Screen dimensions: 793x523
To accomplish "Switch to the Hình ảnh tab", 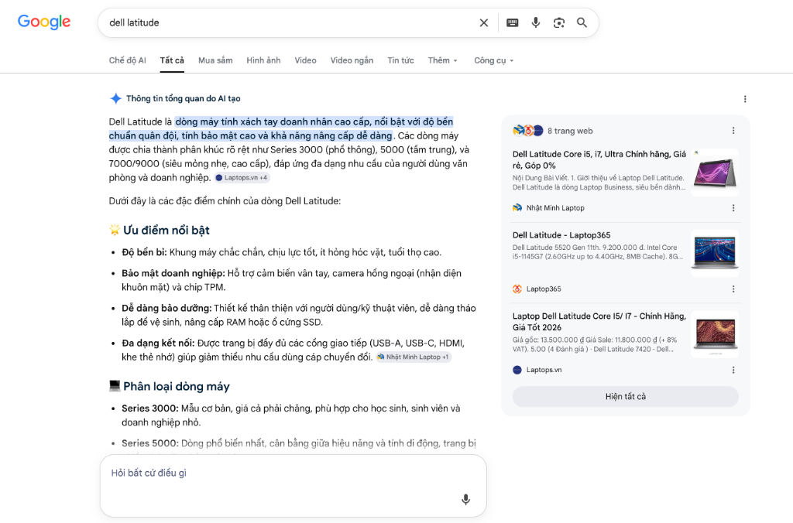I will 263,60.
